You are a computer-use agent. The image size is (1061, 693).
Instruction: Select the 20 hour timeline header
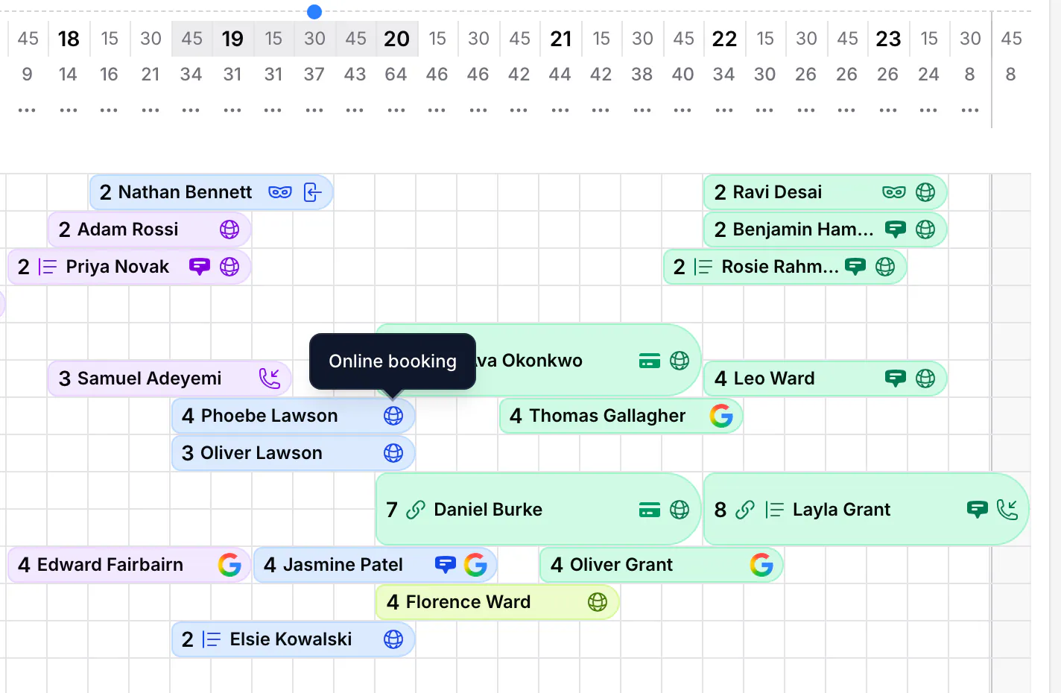pyautogui.click(x=396, y=39)
